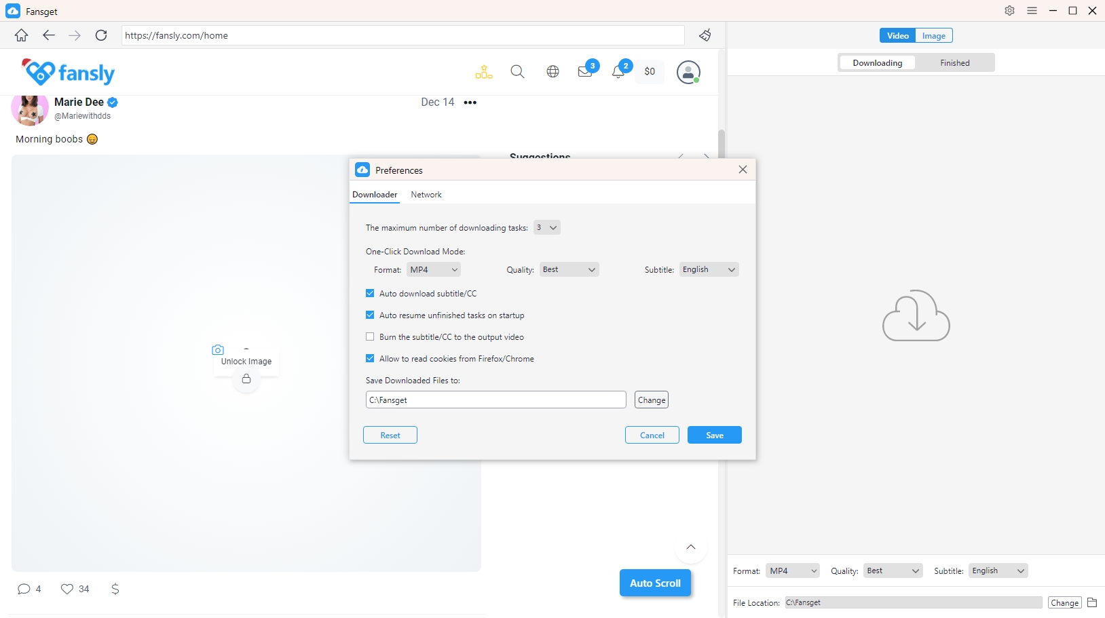
Task: Click Cancel button in Preferences
Action: coord(652,436)
